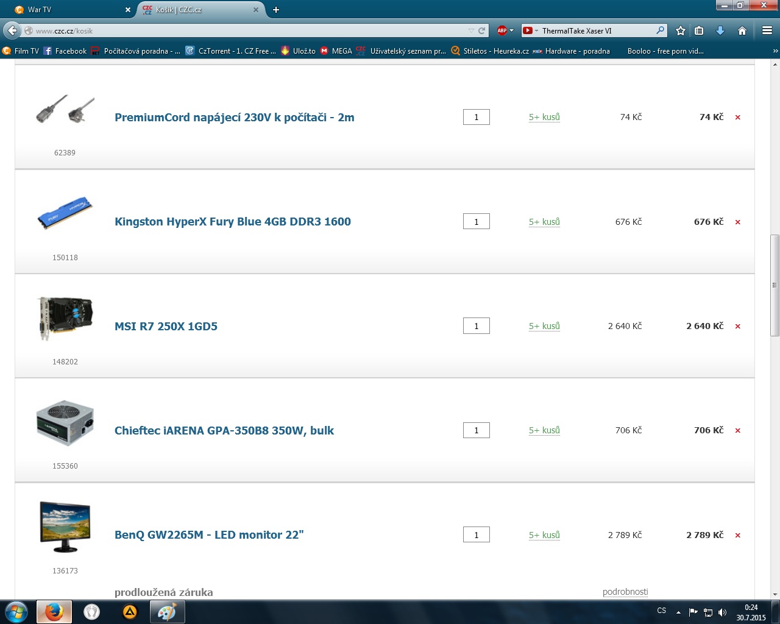Open the Windows Start menu
780x624 pixels.
point(16,612)
